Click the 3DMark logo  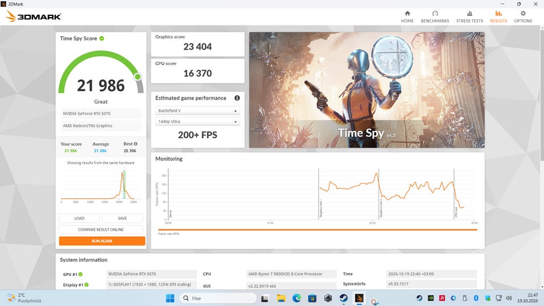33,16
